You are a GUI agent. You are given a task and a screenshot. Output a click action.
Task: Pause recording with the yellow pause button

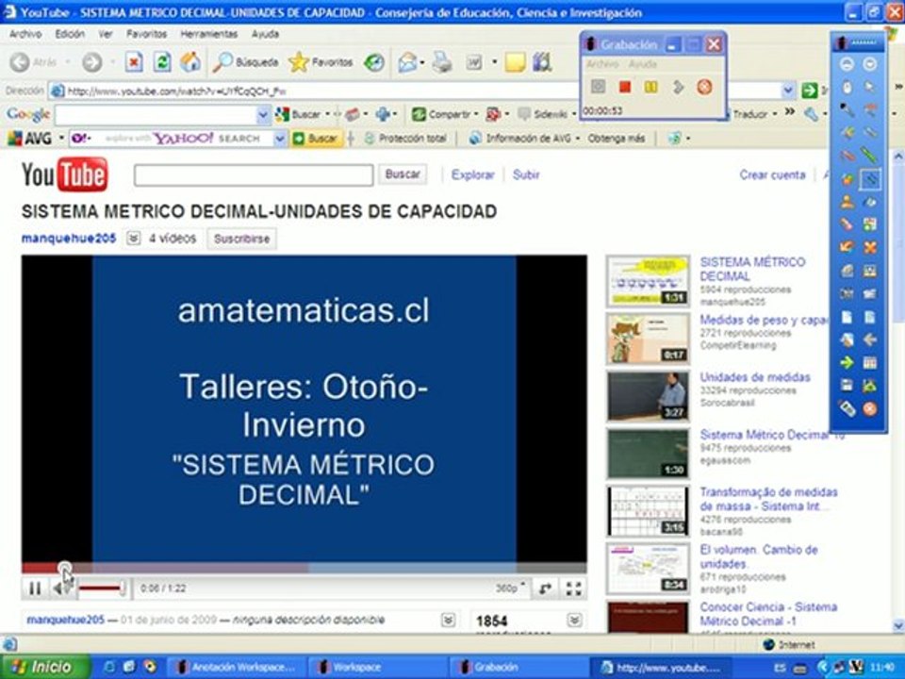point(651,87)
